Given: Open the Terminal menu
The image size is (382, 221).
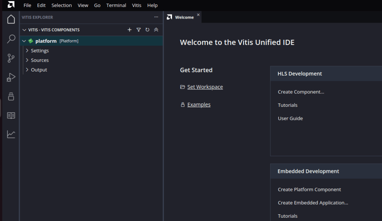Looking at the screenshot, I should click(116, 5).
